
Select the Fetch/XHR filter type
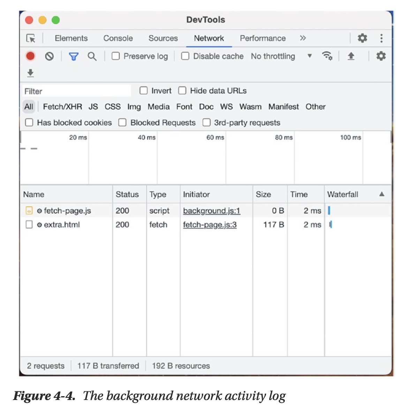pos(62,107)
